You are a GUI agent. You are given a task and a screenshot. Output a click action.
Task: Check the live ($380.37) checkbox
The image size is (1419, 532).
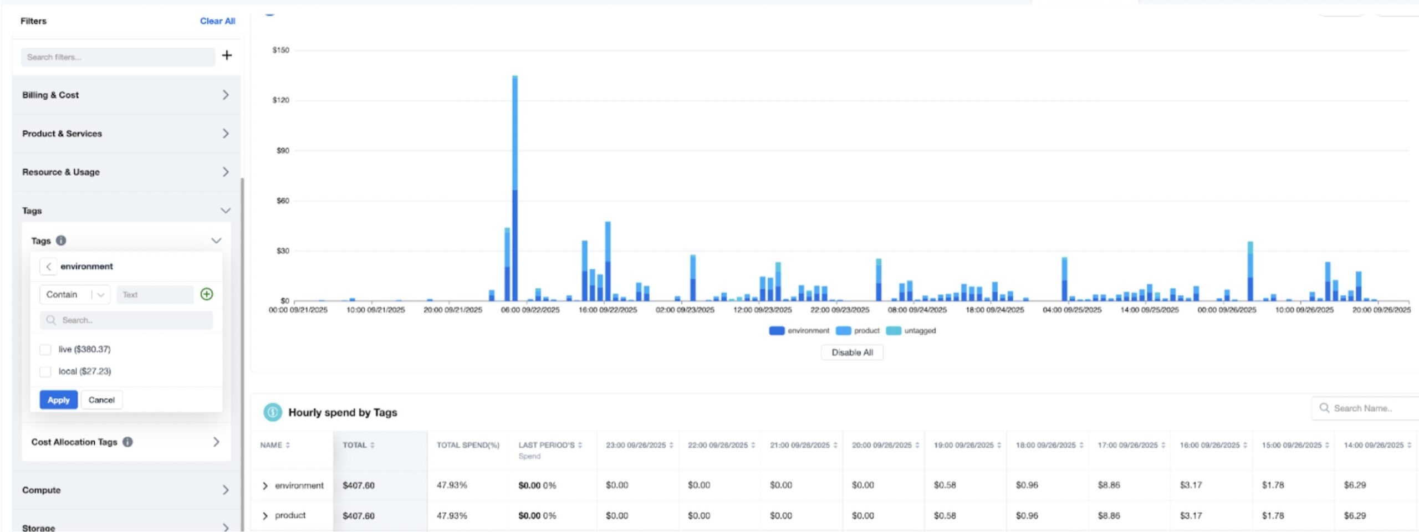45,350
